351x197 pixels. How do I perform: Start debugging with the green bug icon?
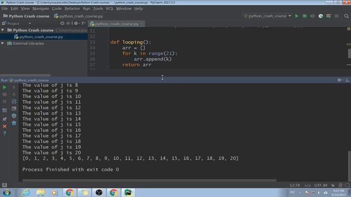(304, 16)
